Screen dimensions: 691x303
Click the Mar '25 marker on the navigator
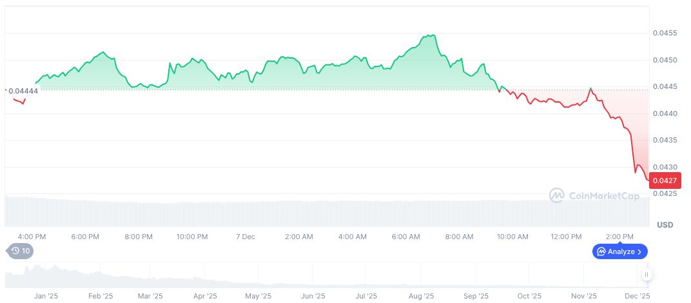pyautogui.click(x=150, y=295)
